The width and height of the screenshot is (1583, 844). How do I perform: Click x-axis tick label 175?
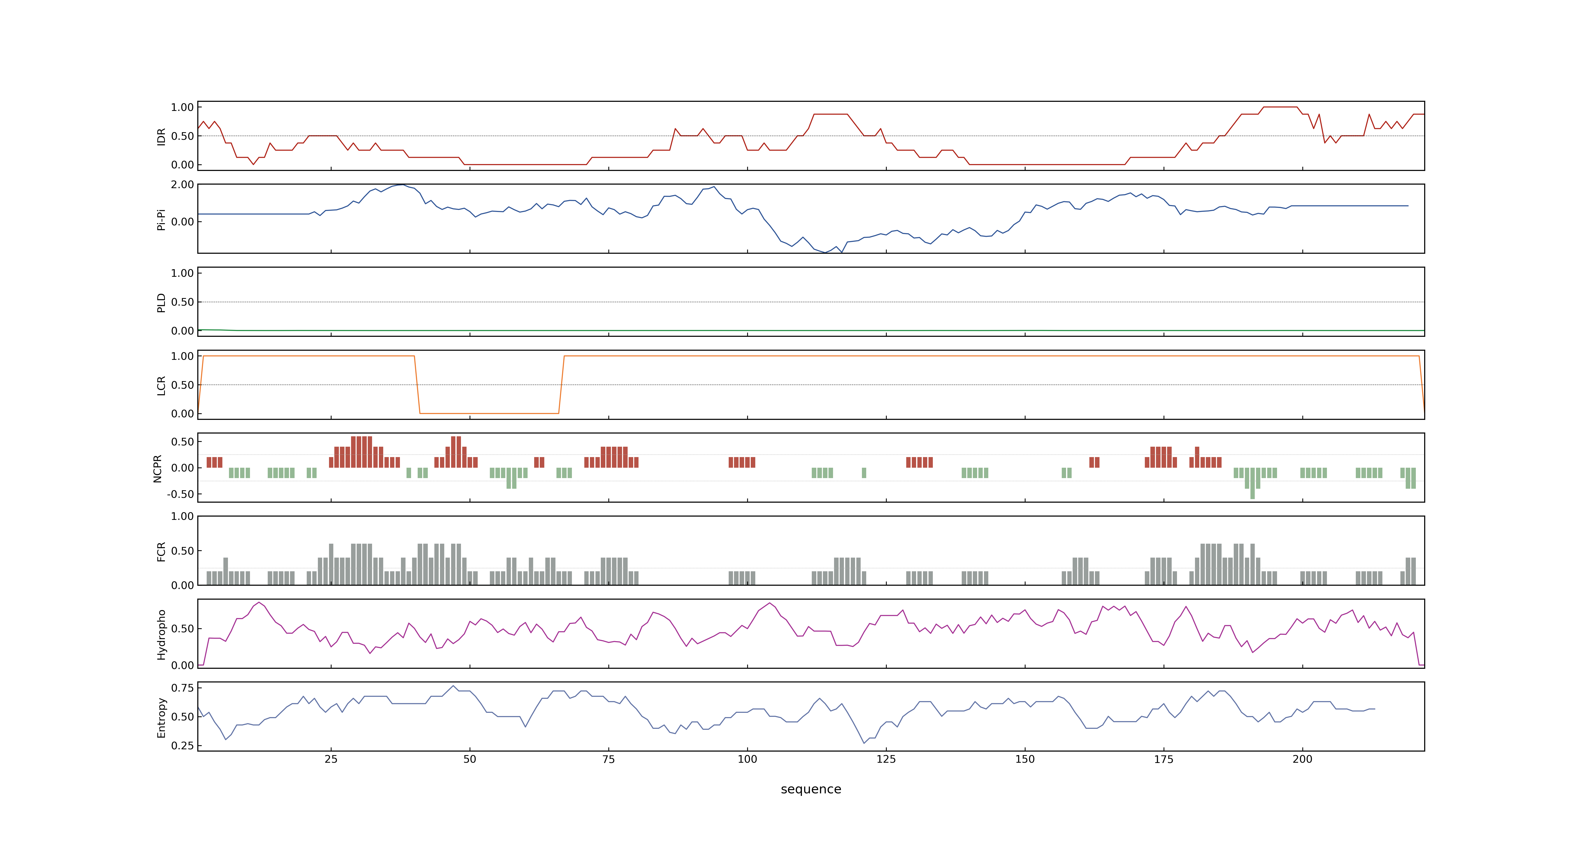pyautogui.click(x=1163, y=759)
